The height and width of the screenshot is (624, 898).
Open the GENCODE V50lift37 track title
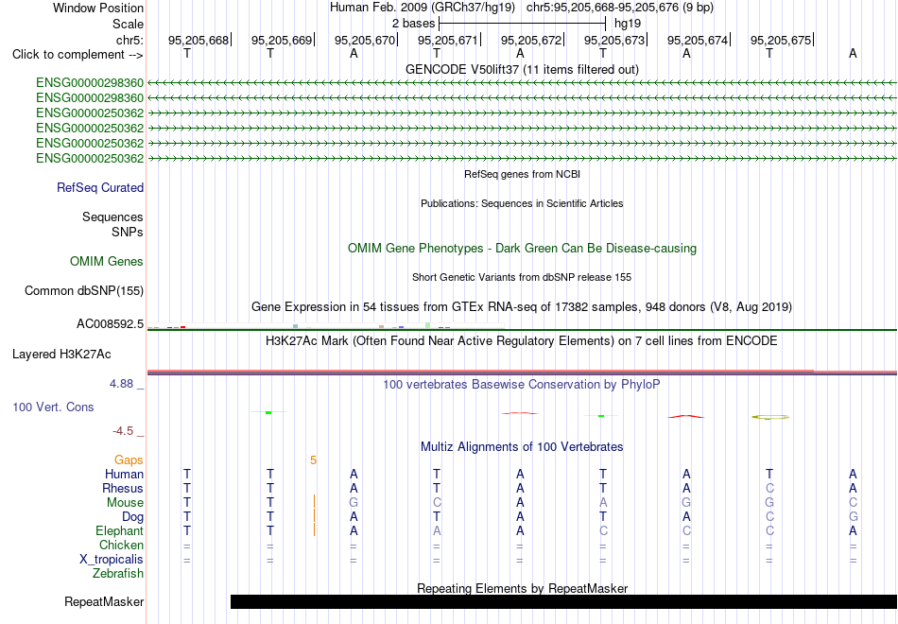click(522, 69)
